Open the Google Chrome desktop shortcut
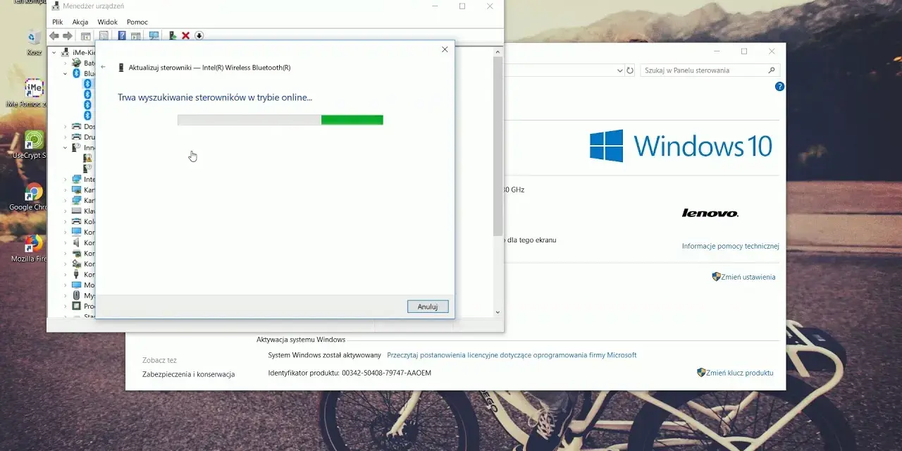 [33, 197]
